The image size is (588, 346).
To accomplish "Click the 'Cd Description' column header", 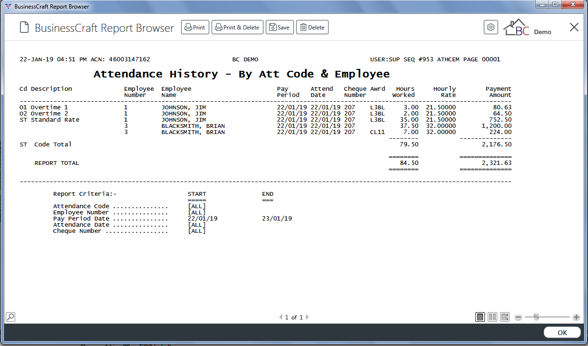I will [x=46, y=89].
